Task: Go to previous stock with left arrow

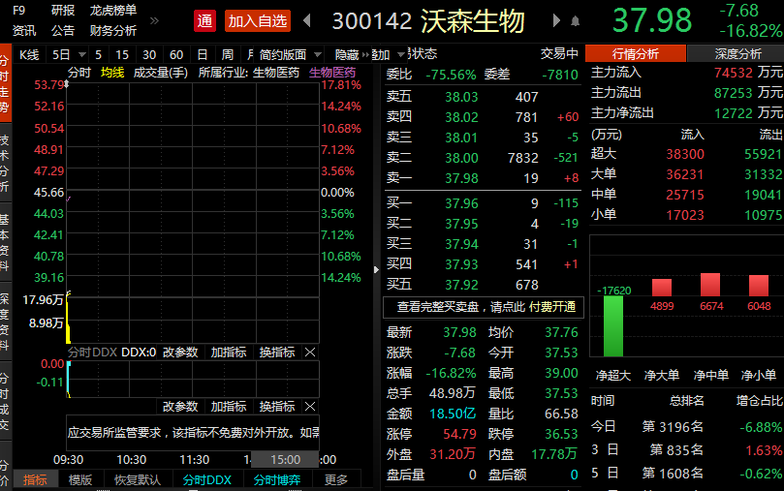Action: pos(307,20)
